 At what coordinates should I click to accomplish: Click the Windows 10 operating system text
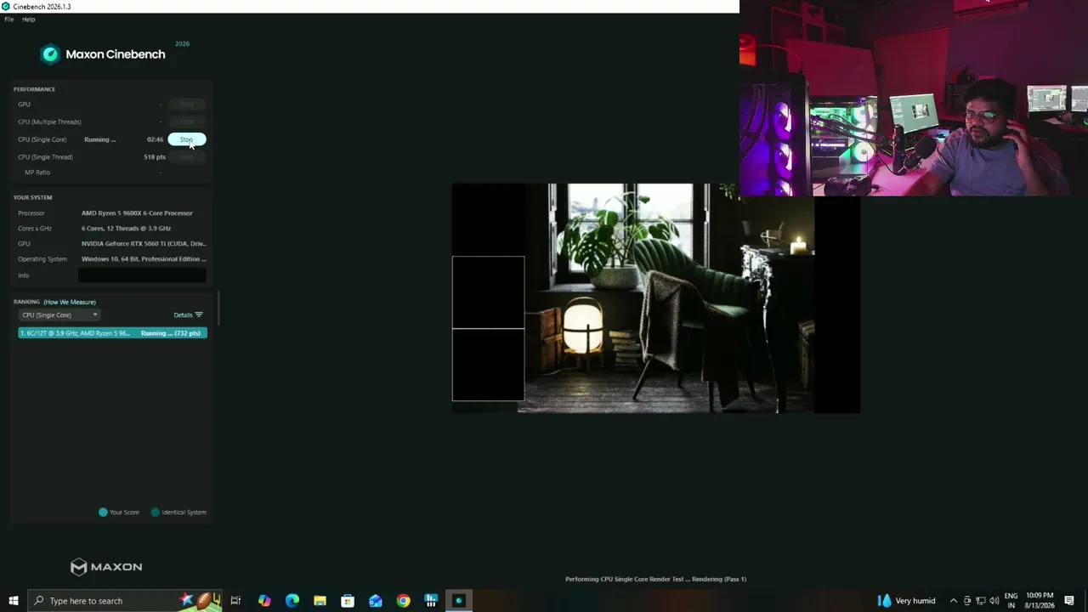[144, 259]
